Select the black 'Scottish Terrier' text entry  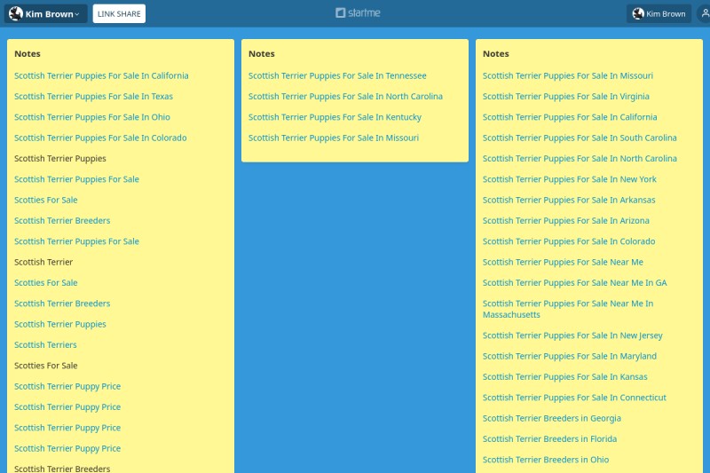[x=43, y=262]
